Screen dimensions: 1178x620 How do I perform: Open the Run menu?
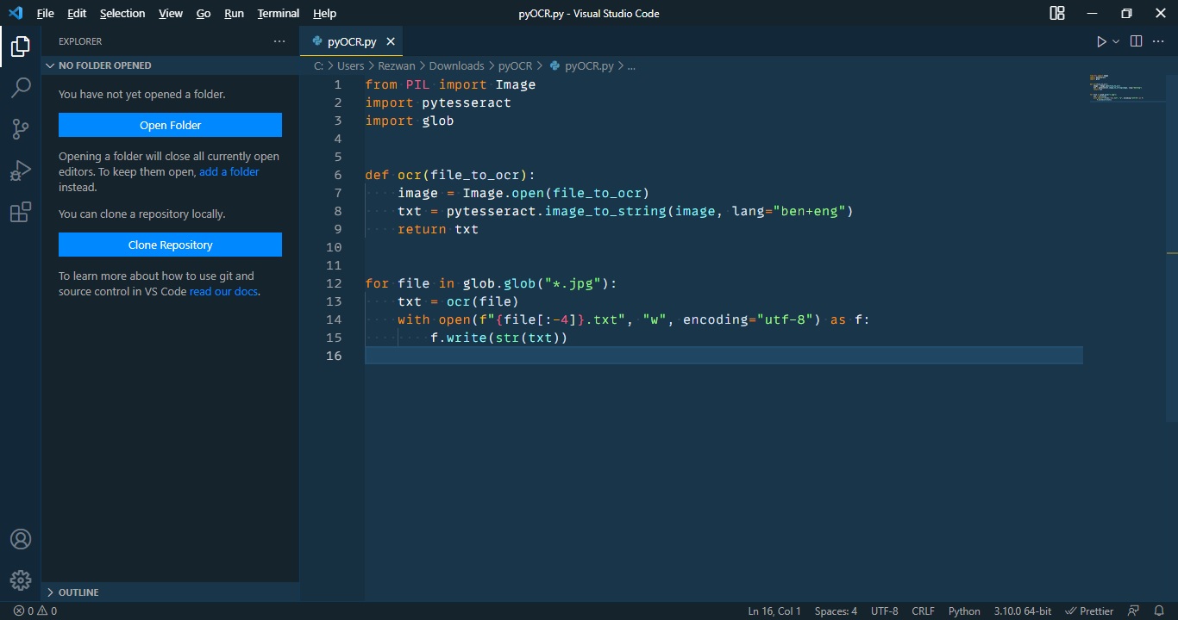tap(234, 13)
